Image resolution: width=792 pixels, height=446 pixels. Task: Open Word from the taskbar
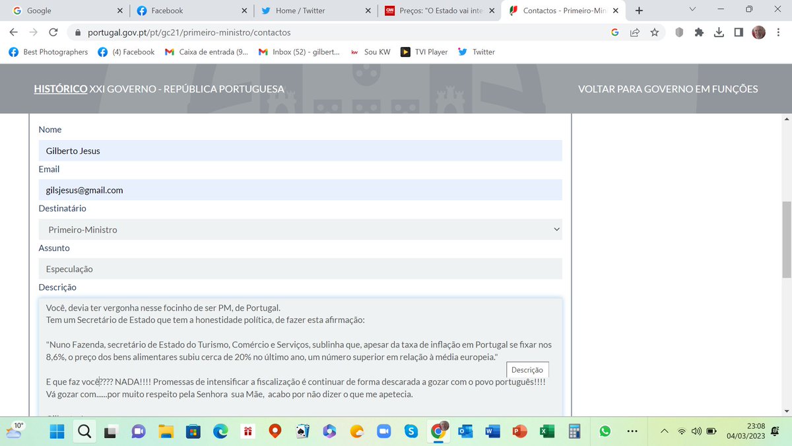point(492,431)
